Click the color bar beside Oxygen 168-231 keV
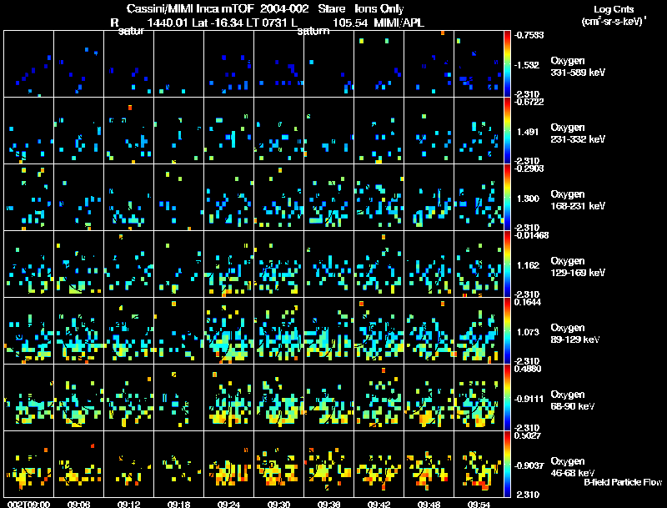 [507, 198]
